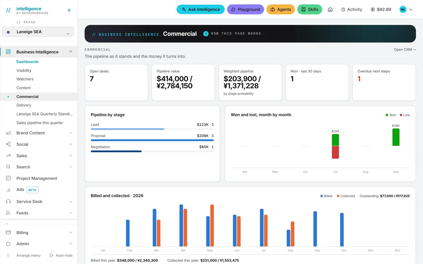The height and width of the screenshot is (264, 423).
Task: Click the Jul won green bar
Action: (x=335, y=140)
